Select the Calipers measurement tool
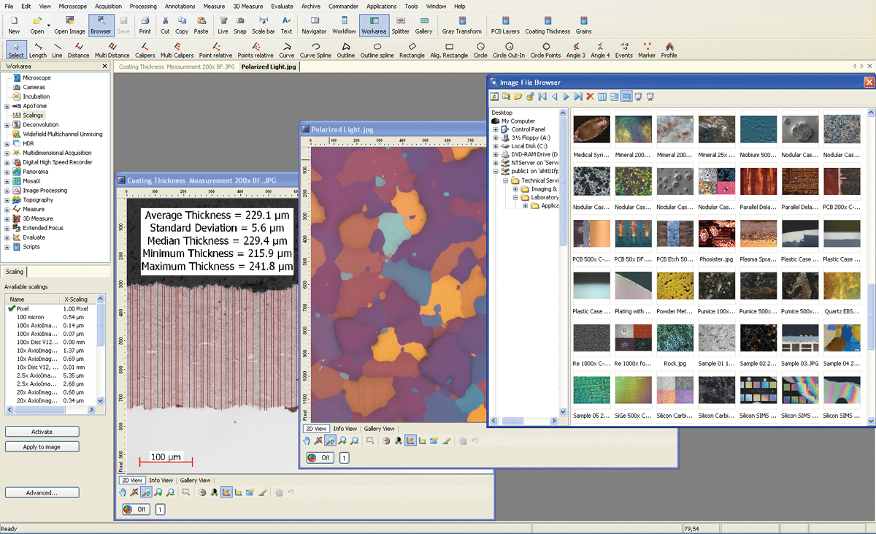This screenshot has width=876, height=534. click(145, 47)
